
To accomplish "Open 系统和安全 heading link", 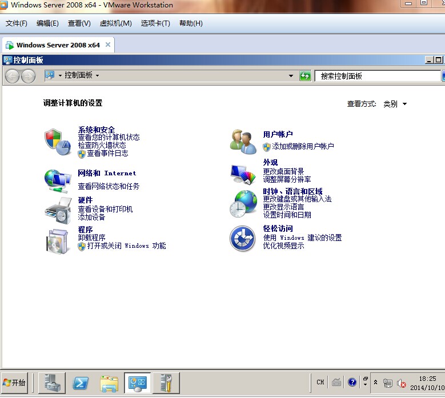I will coord(97,130).
